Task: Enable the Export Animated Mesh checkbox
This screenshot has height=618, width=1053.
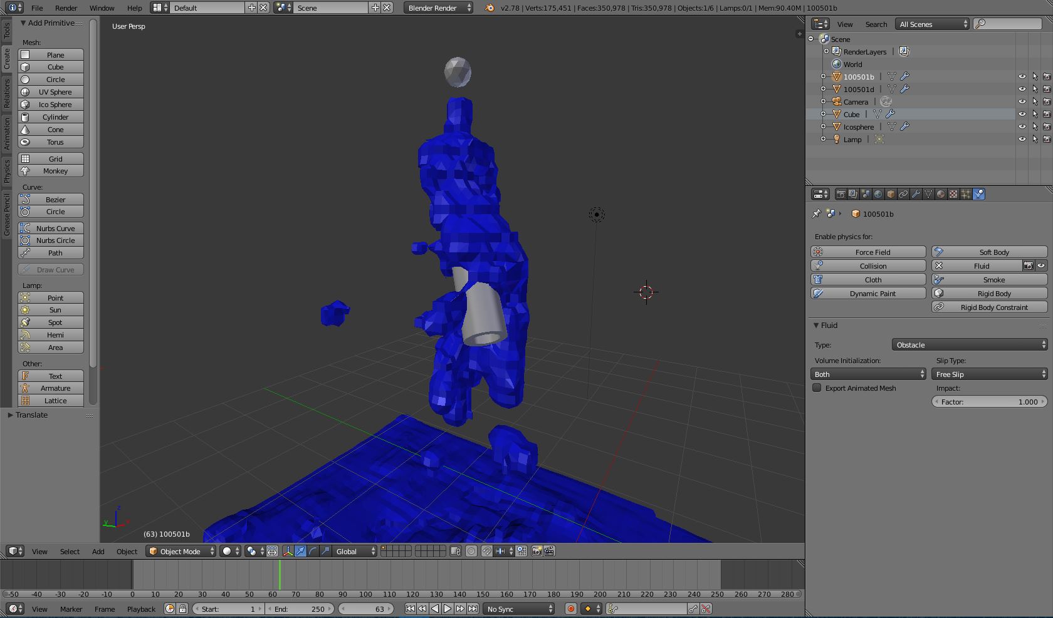Action: point(817,388)
